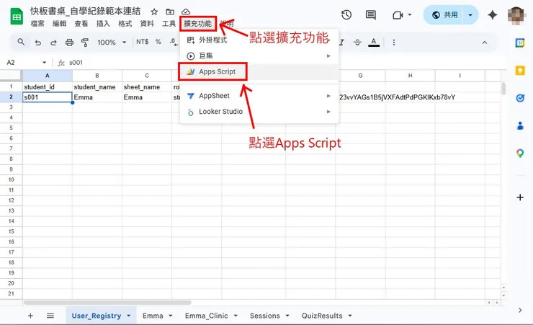Image resolution: width=533 pixels, height=325 pixels.
Task: Open the account profile picture
Action: click(x=516, y=15)
